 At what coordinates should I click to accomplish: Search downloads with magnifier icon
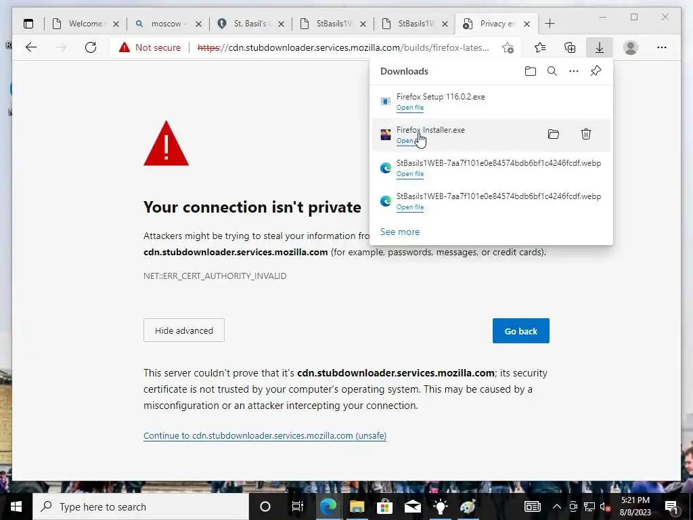552,71
